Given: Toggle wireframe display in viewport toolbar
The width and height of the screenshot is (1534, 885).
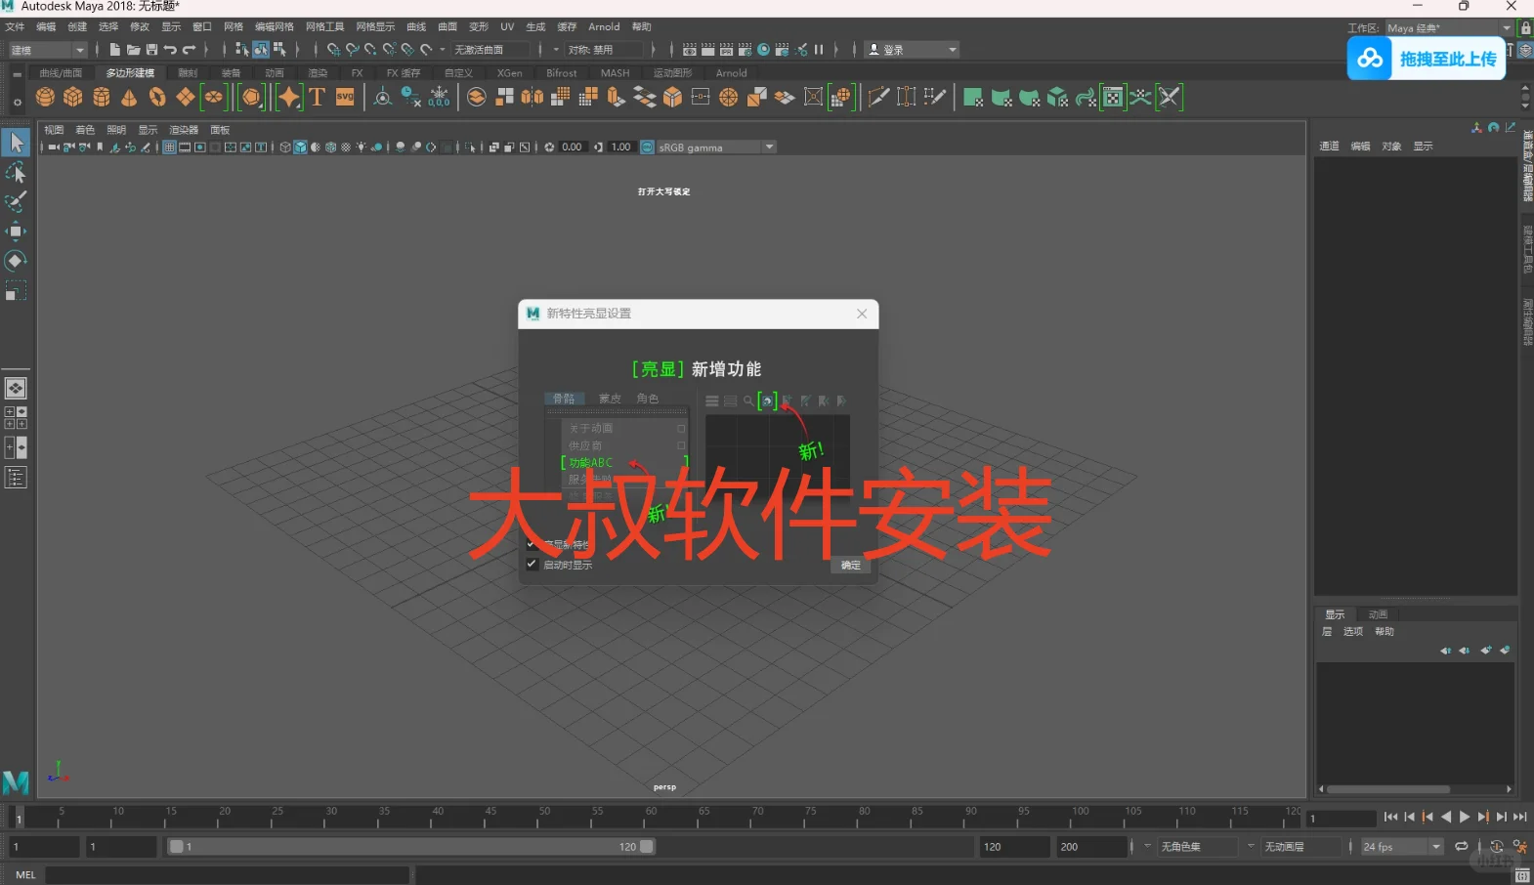Looking at the screenshot, I should click(x=285, y=147).
